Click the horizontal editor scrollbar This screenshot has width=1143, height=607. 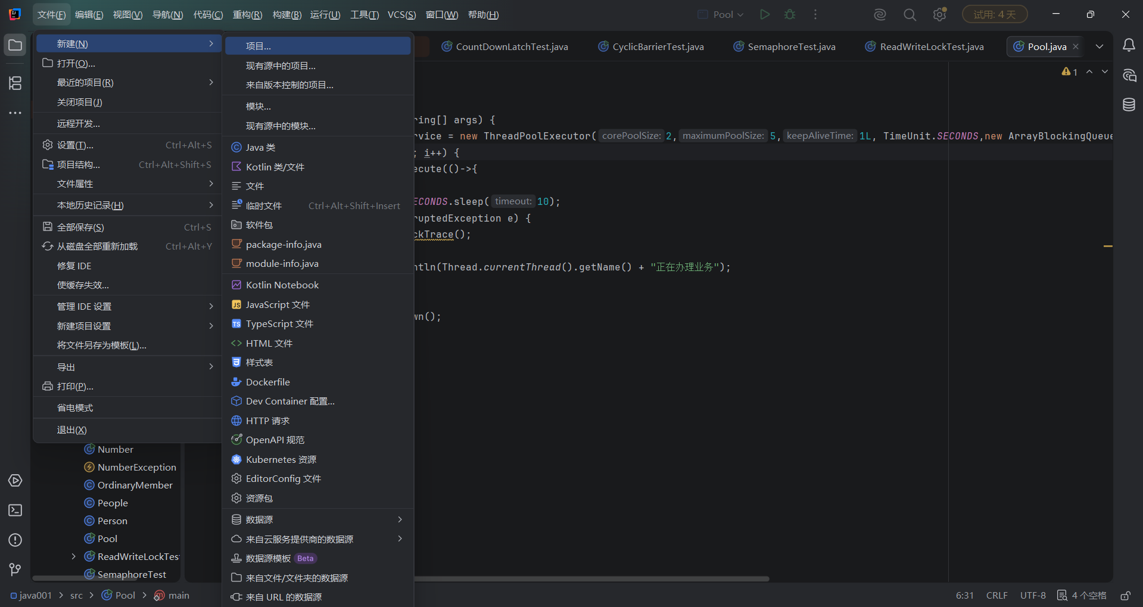point(591,578)
